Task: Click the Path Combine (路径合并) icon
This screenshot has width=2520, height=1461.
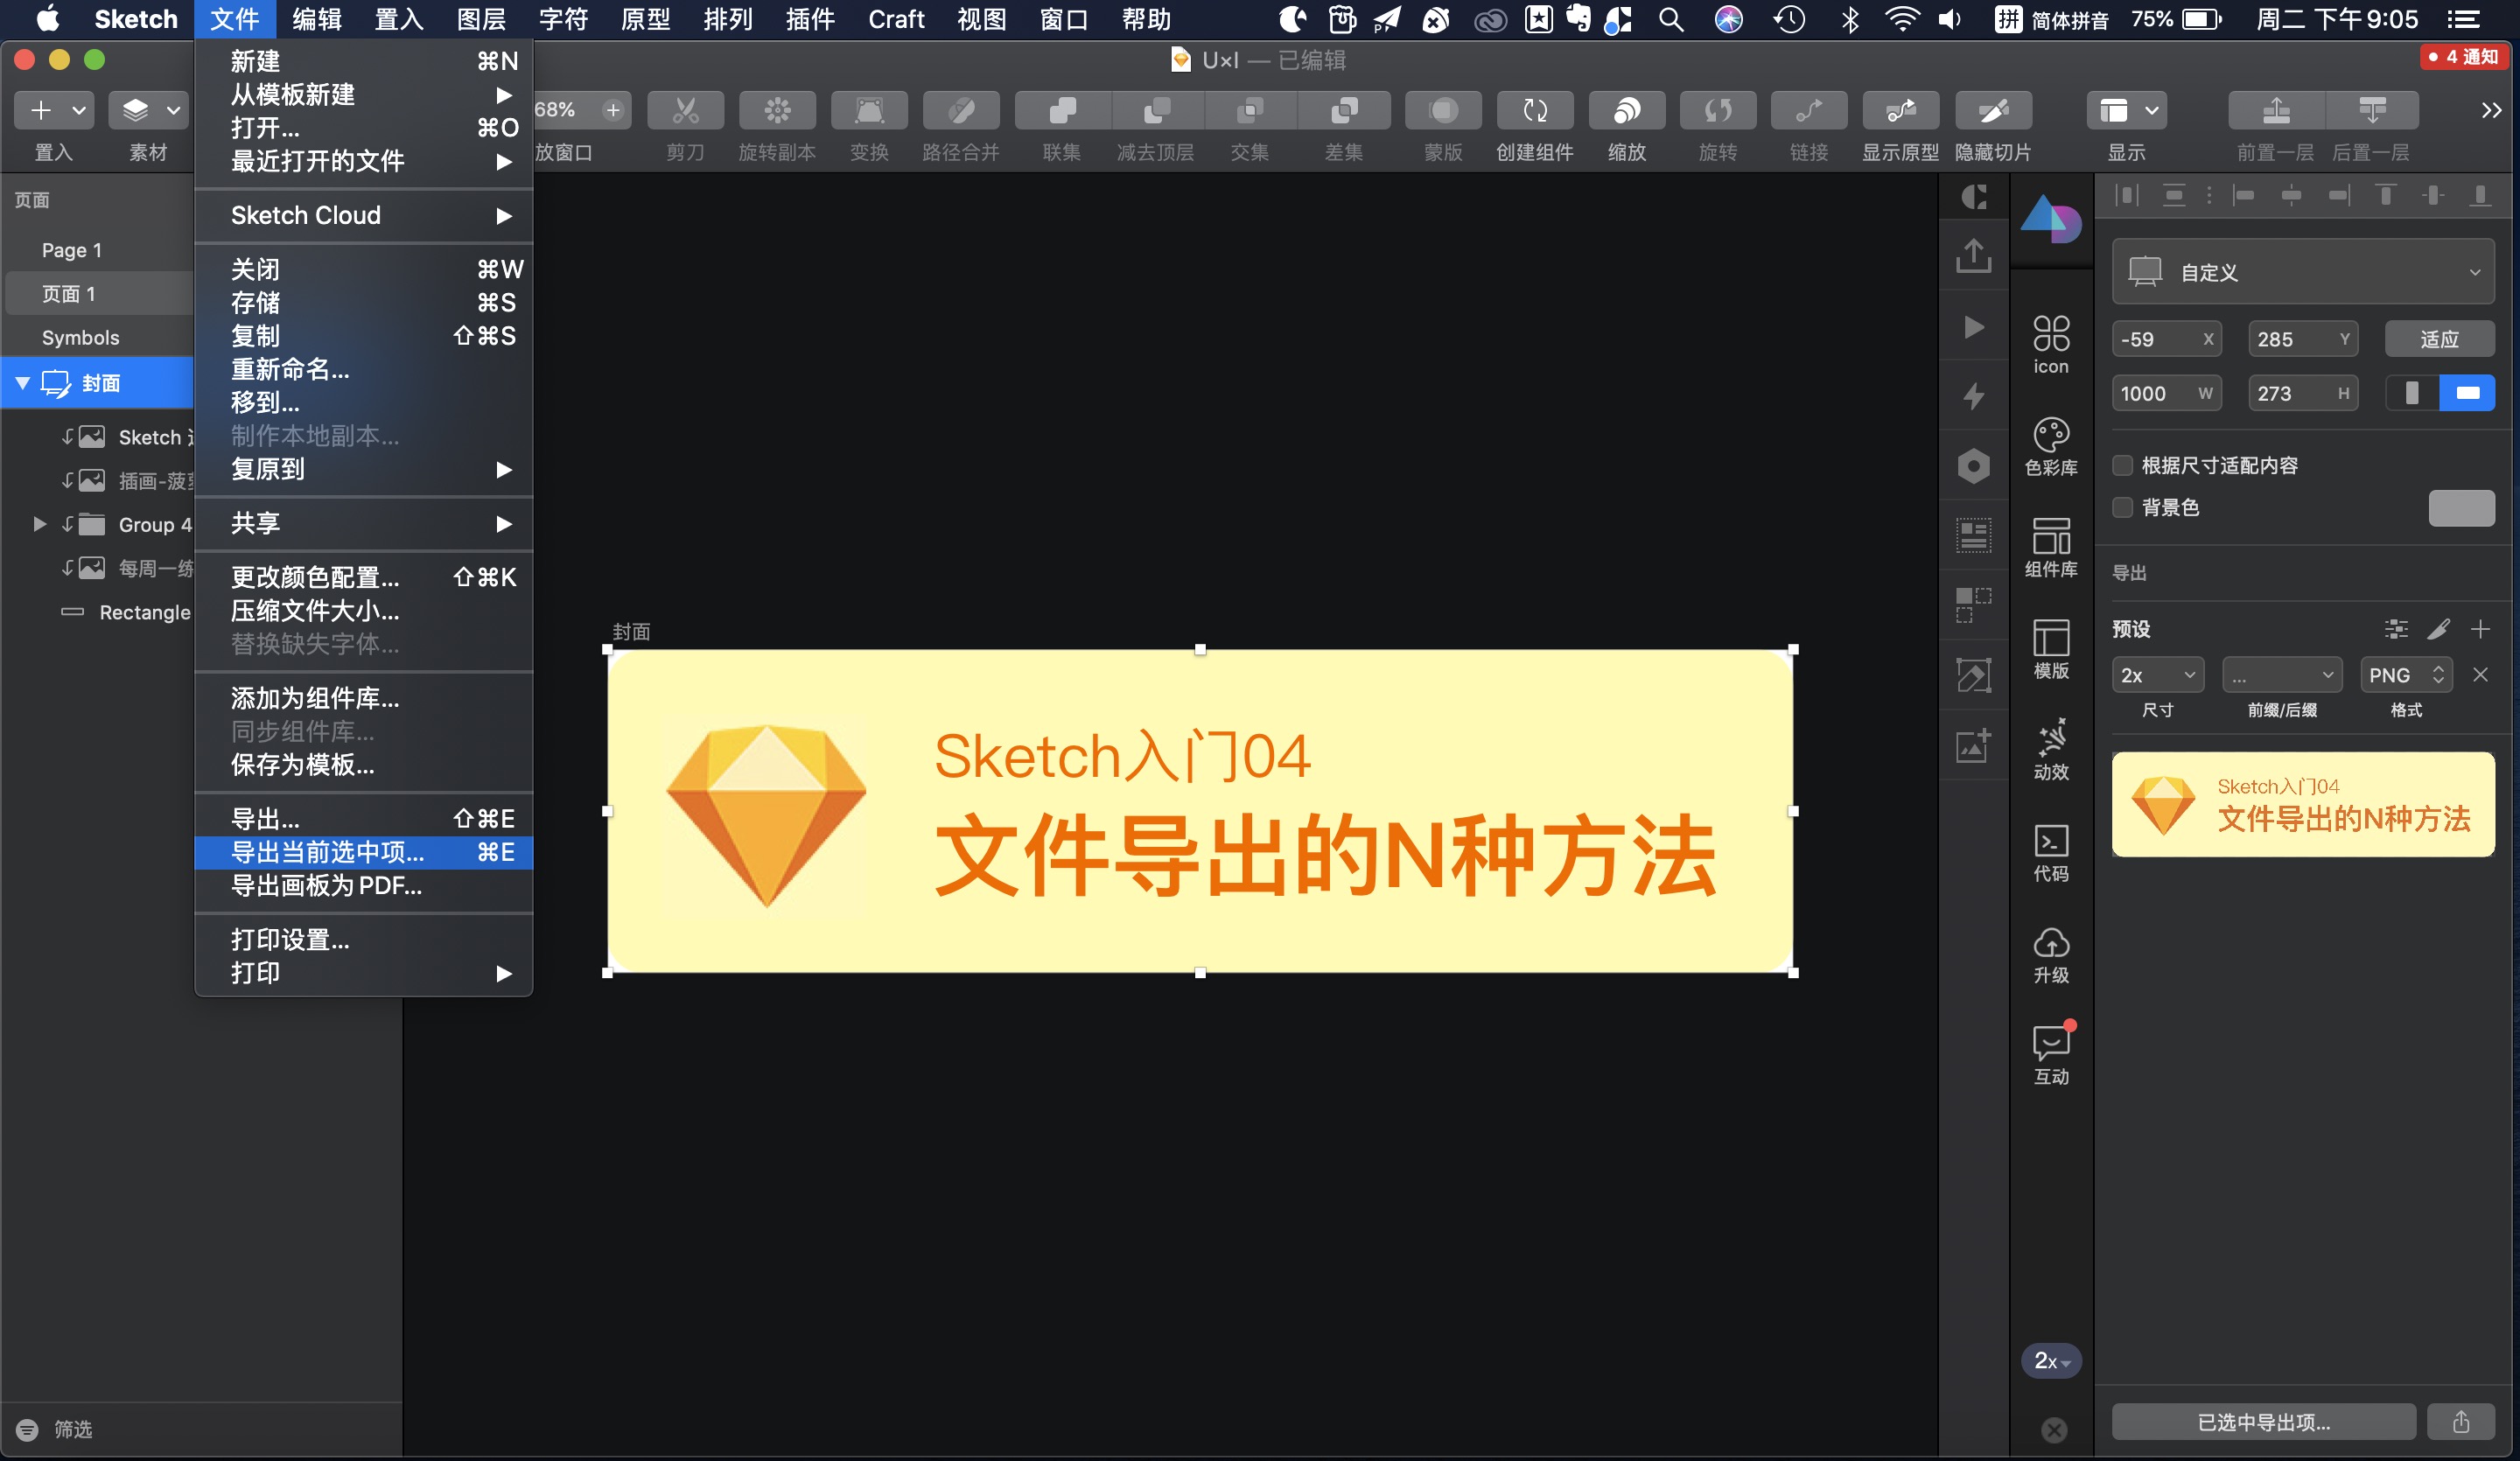Action: [x=961, y=111]
